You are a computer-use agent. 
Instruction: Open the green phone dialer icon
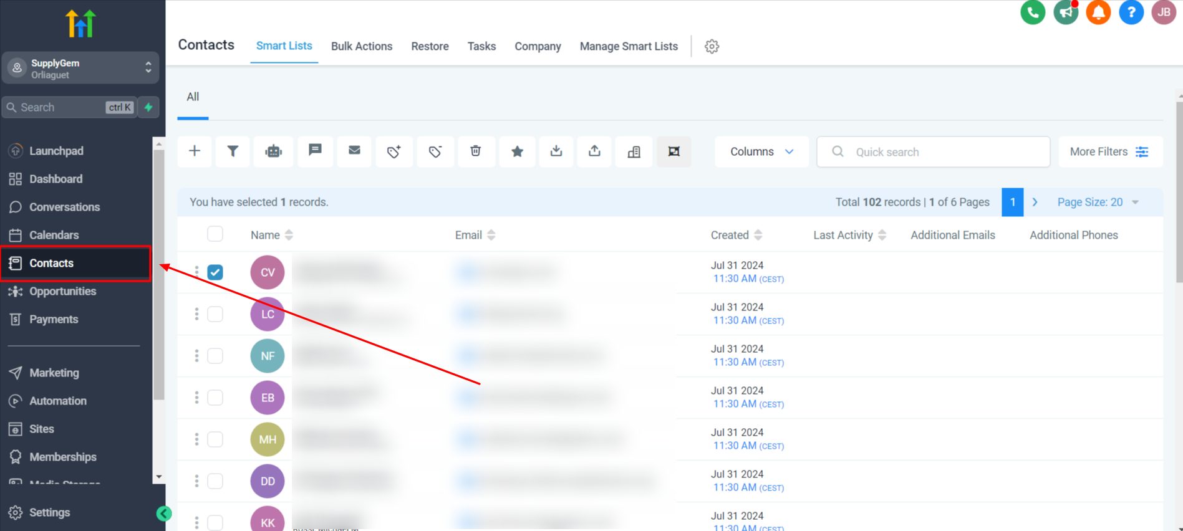(1033, 12)
